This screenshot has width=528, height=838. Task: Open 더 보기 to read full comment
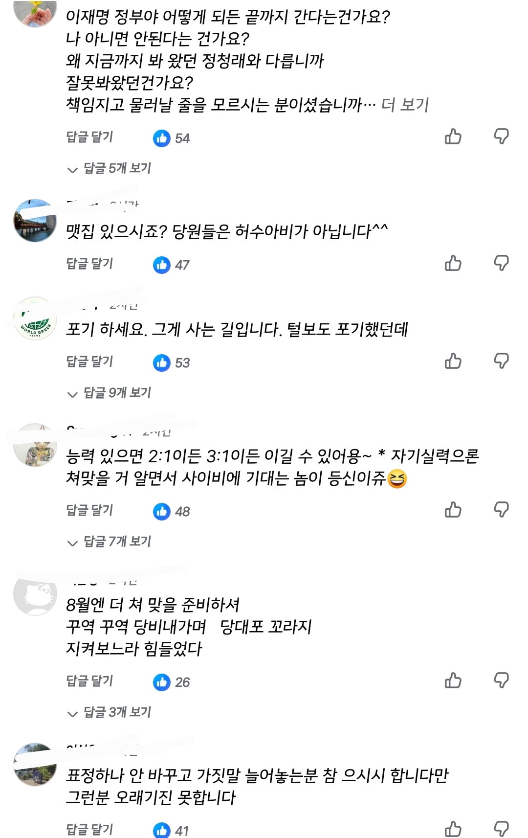coord(405,105)
